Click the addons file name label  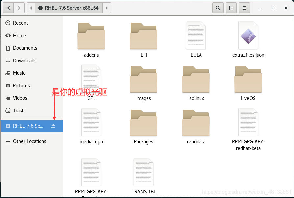click(x=91, y=55)
